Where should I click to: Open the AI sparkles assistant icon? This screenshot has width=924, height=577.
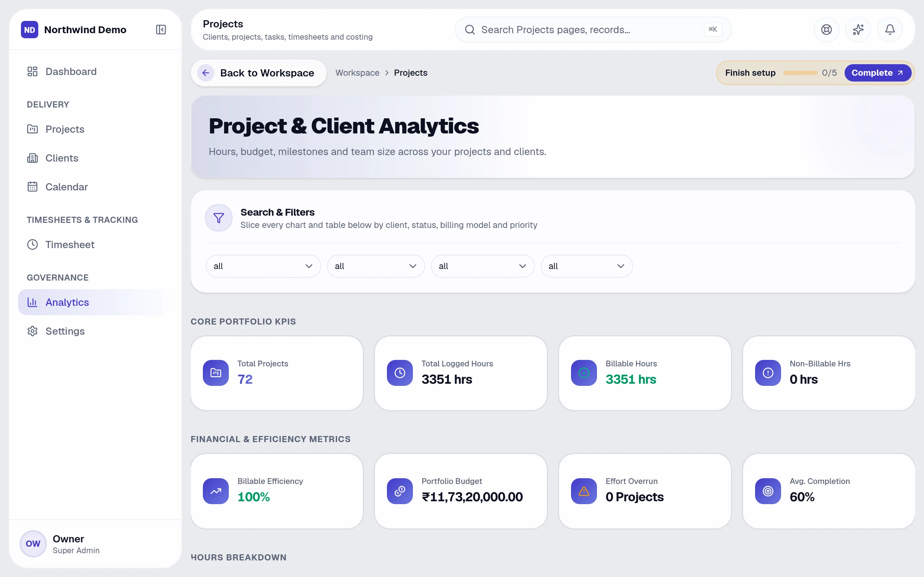coord(858,29)
